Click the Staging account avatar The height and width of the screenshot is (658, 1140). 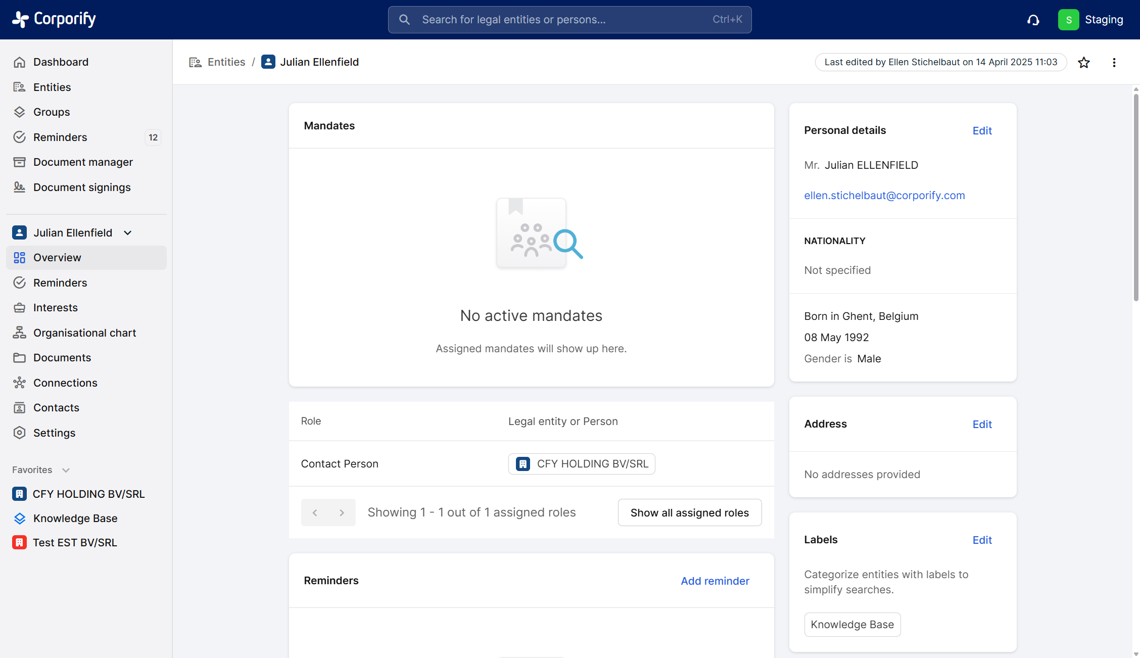pos(1068,20)
